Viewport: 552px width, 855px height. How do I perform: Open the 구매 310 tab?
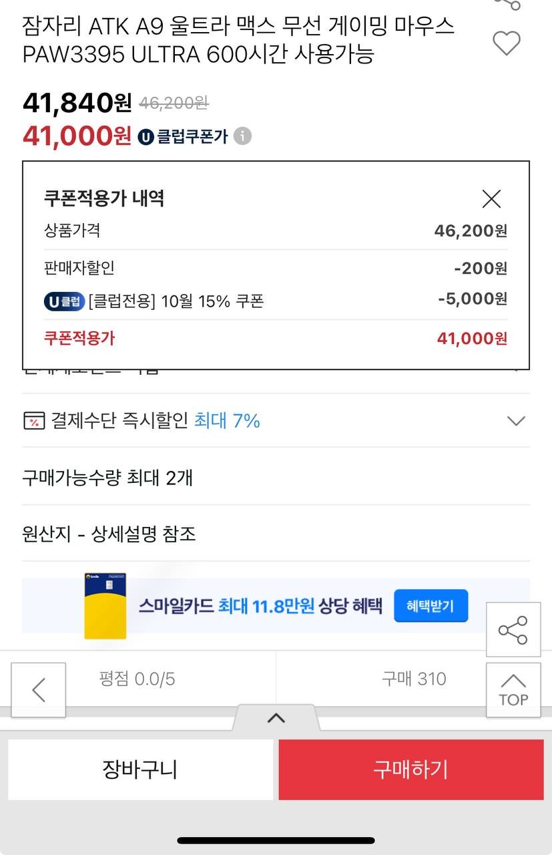[414, 679]
